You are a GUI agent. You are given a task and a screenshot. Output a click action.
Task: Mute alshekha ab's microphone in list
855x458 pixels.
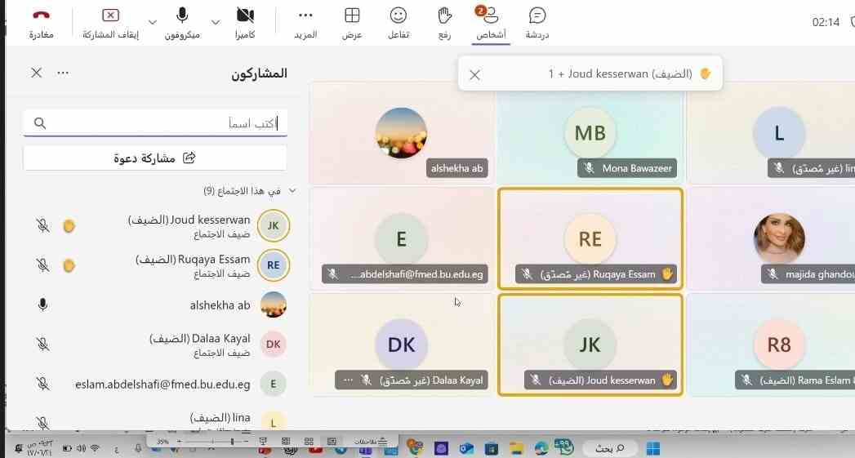[x=42, y=305]
